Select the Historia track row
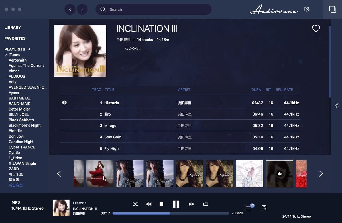342x223 pixels. click(180, 103)
